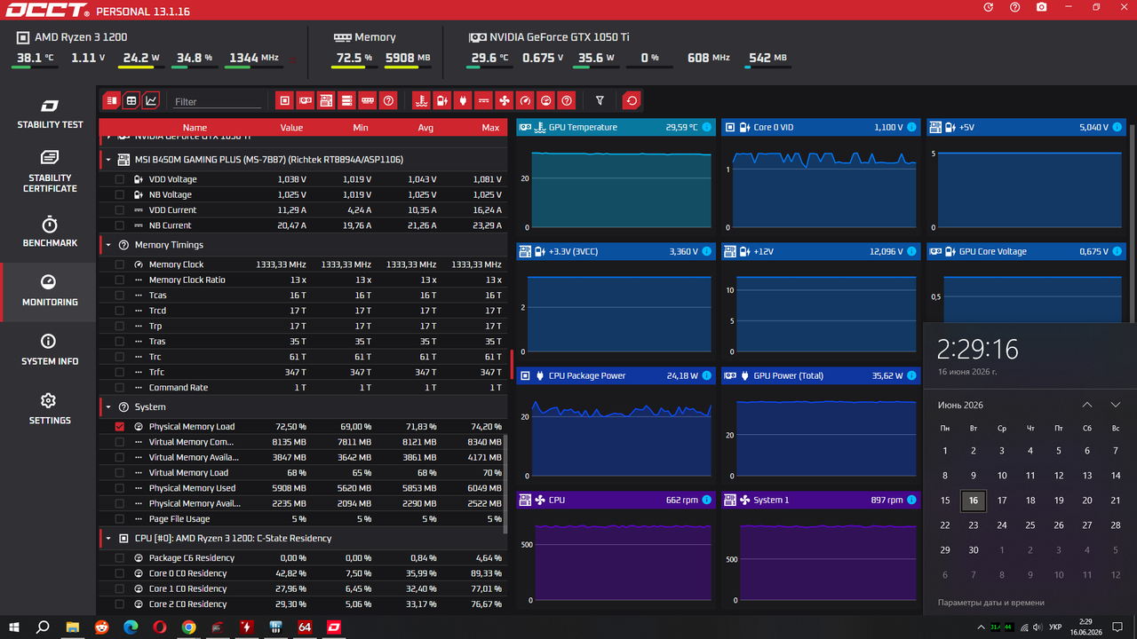The image size is (1137, 639).
Task: Open the Benchmark section in sidebar
Action: pos(50,233)
